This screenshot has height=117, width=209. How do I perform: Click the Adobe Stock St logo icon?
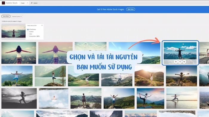pos(3,3)
